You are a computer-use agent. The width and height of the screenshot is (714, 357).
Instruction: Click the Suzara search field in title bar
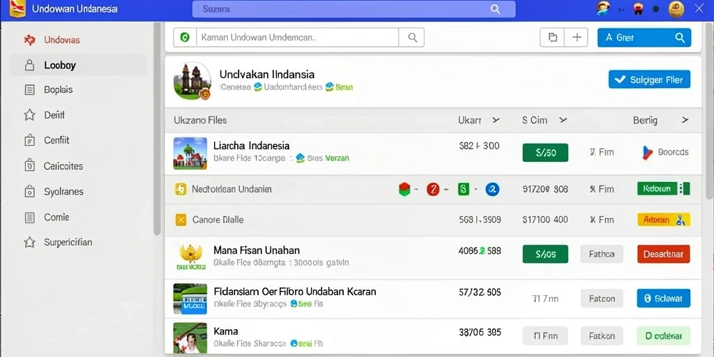[x=354, y=9]
